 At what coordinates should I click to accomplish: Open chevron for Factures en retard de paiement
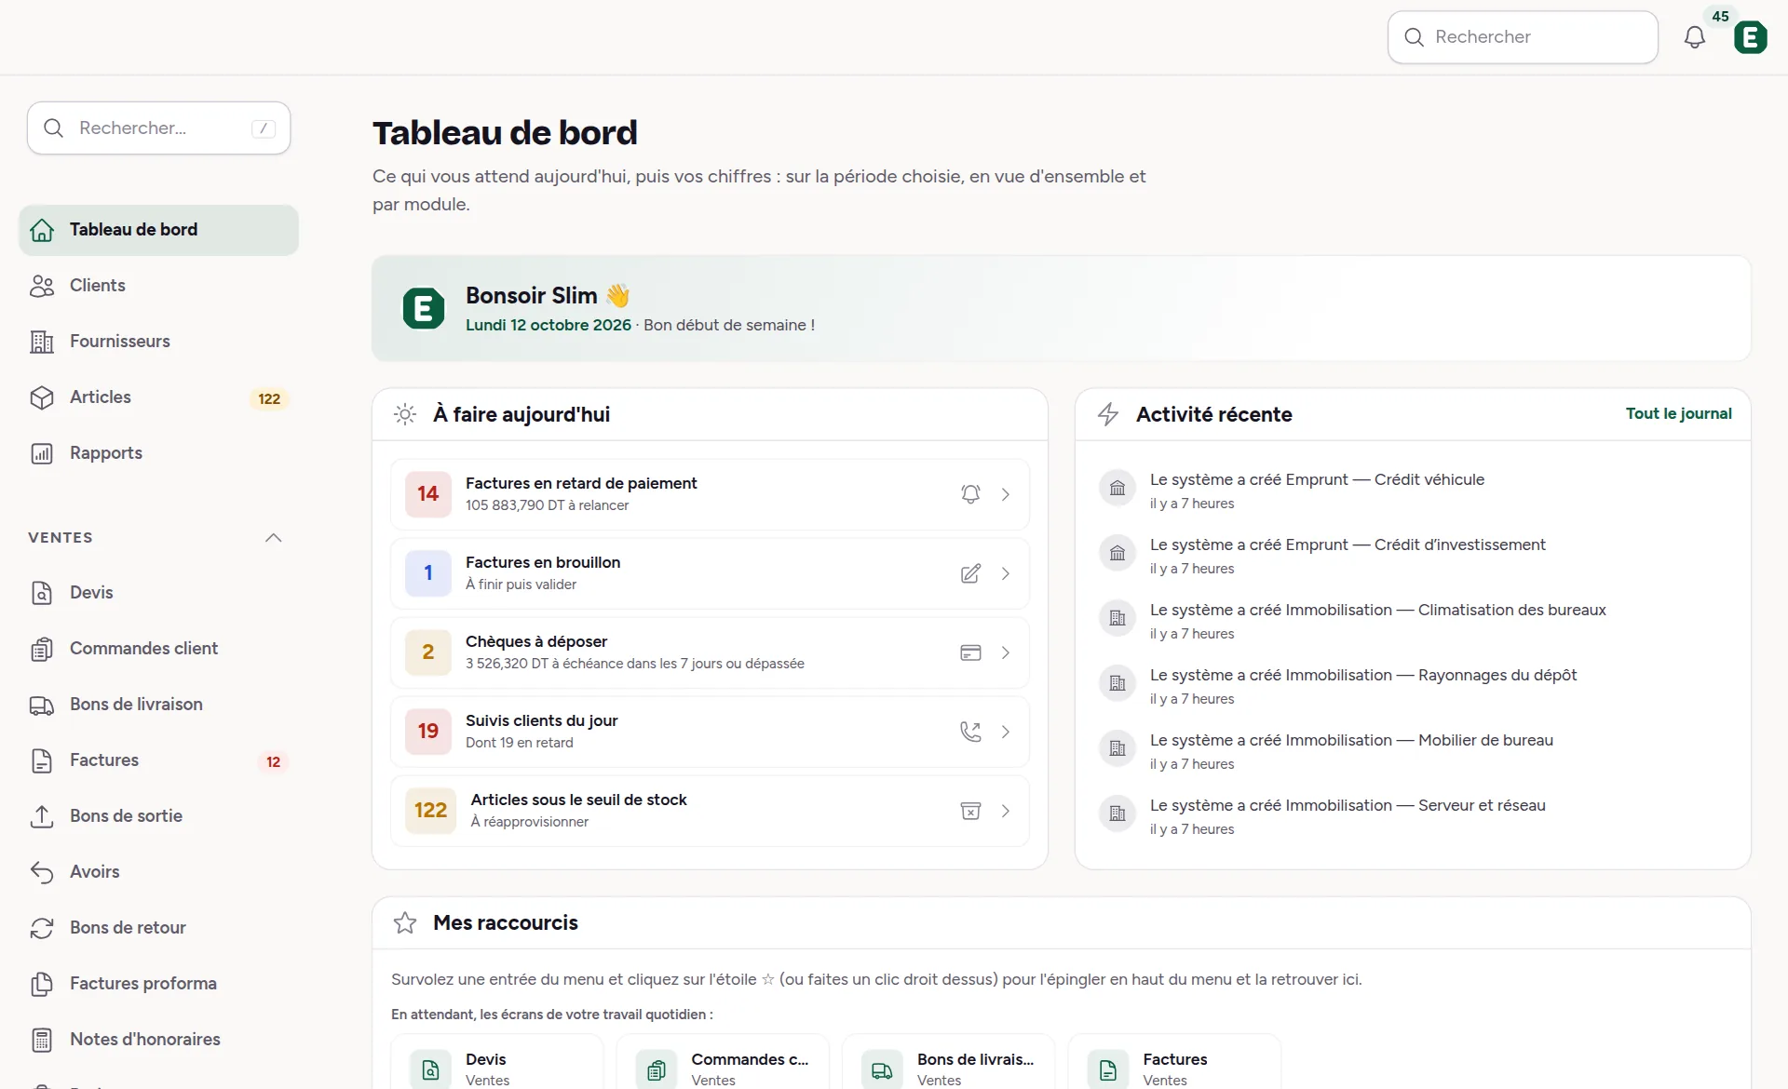coord(1006,494)
